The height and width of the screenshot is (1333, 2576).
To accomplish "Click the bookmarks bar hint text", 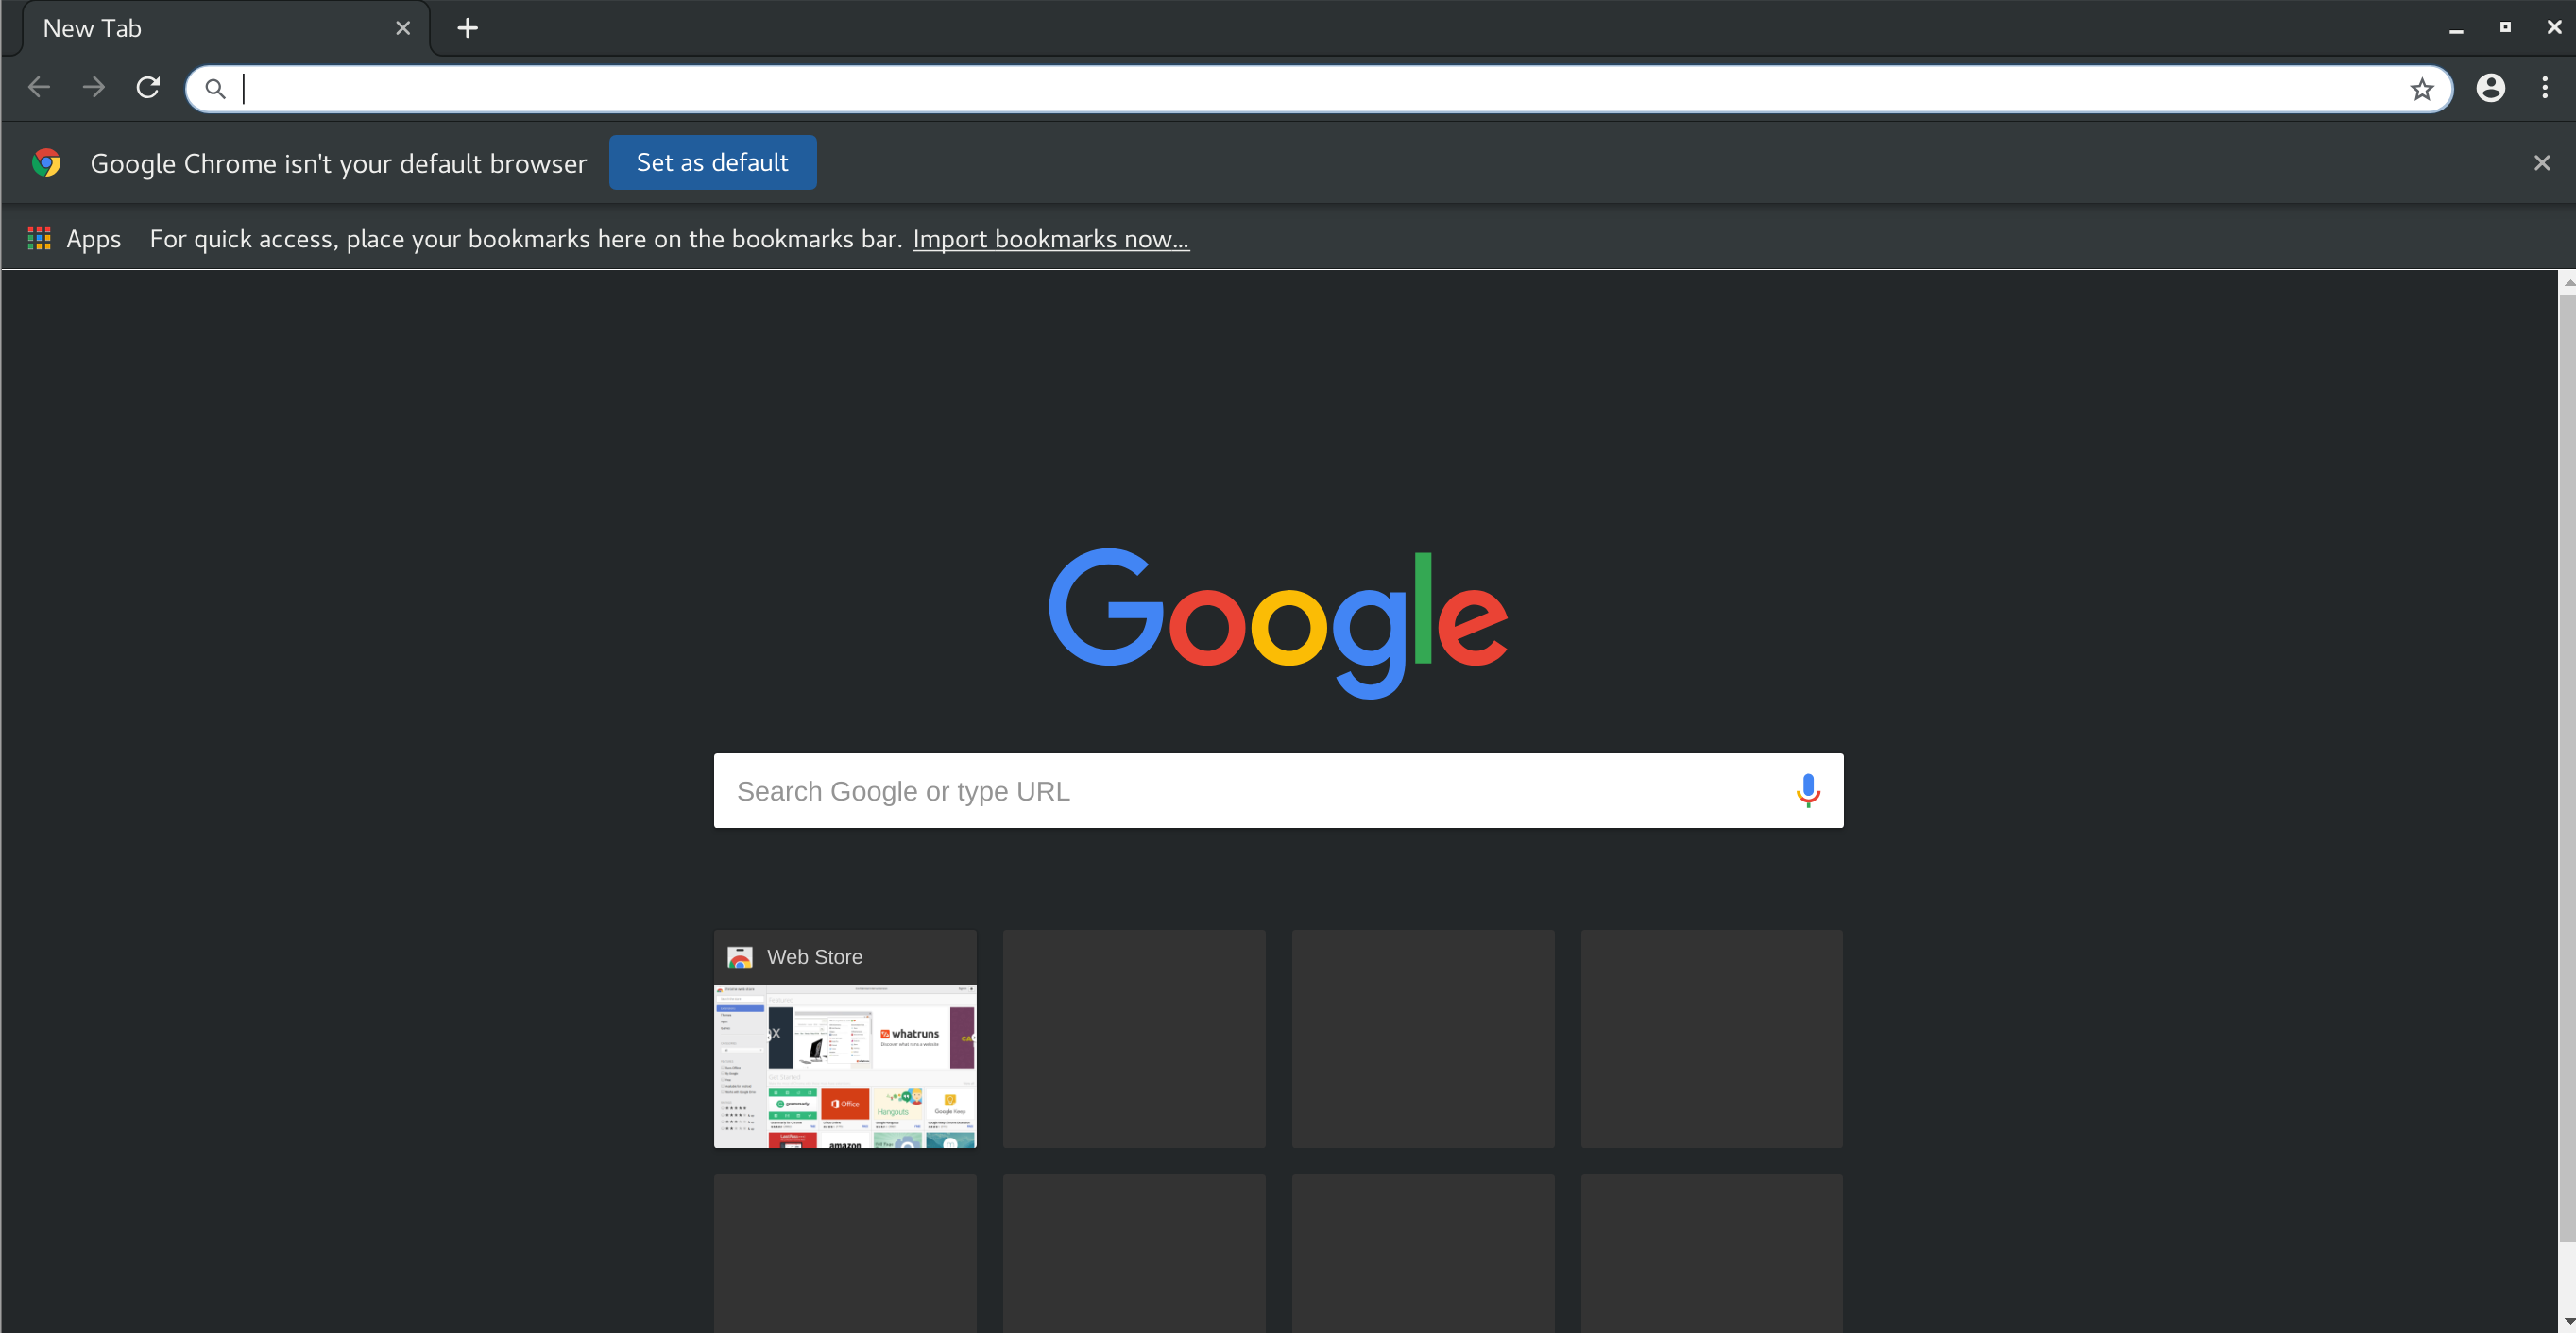I will [x=525, y=239].
